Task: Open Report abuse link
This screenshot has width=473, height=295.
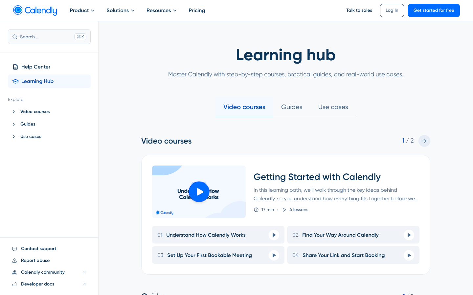Action: [x=35, y=261]
